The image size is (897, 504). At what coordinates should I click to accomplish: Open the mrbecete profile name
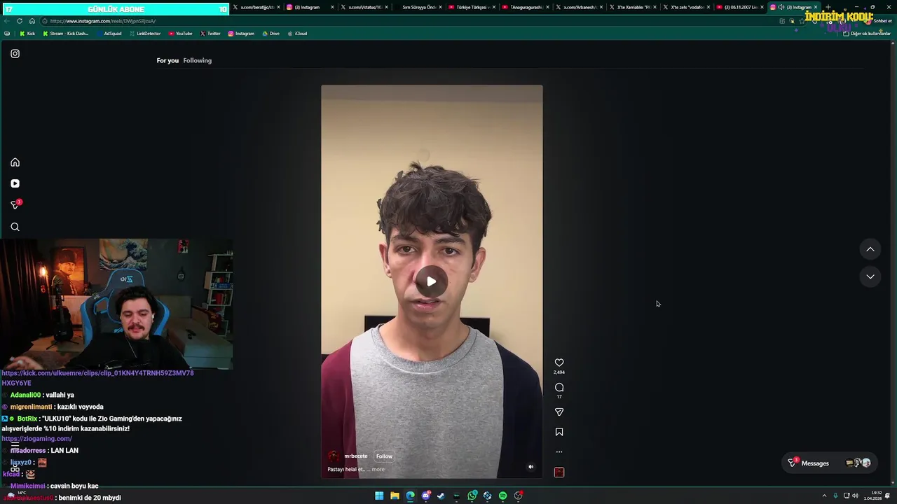356,456
